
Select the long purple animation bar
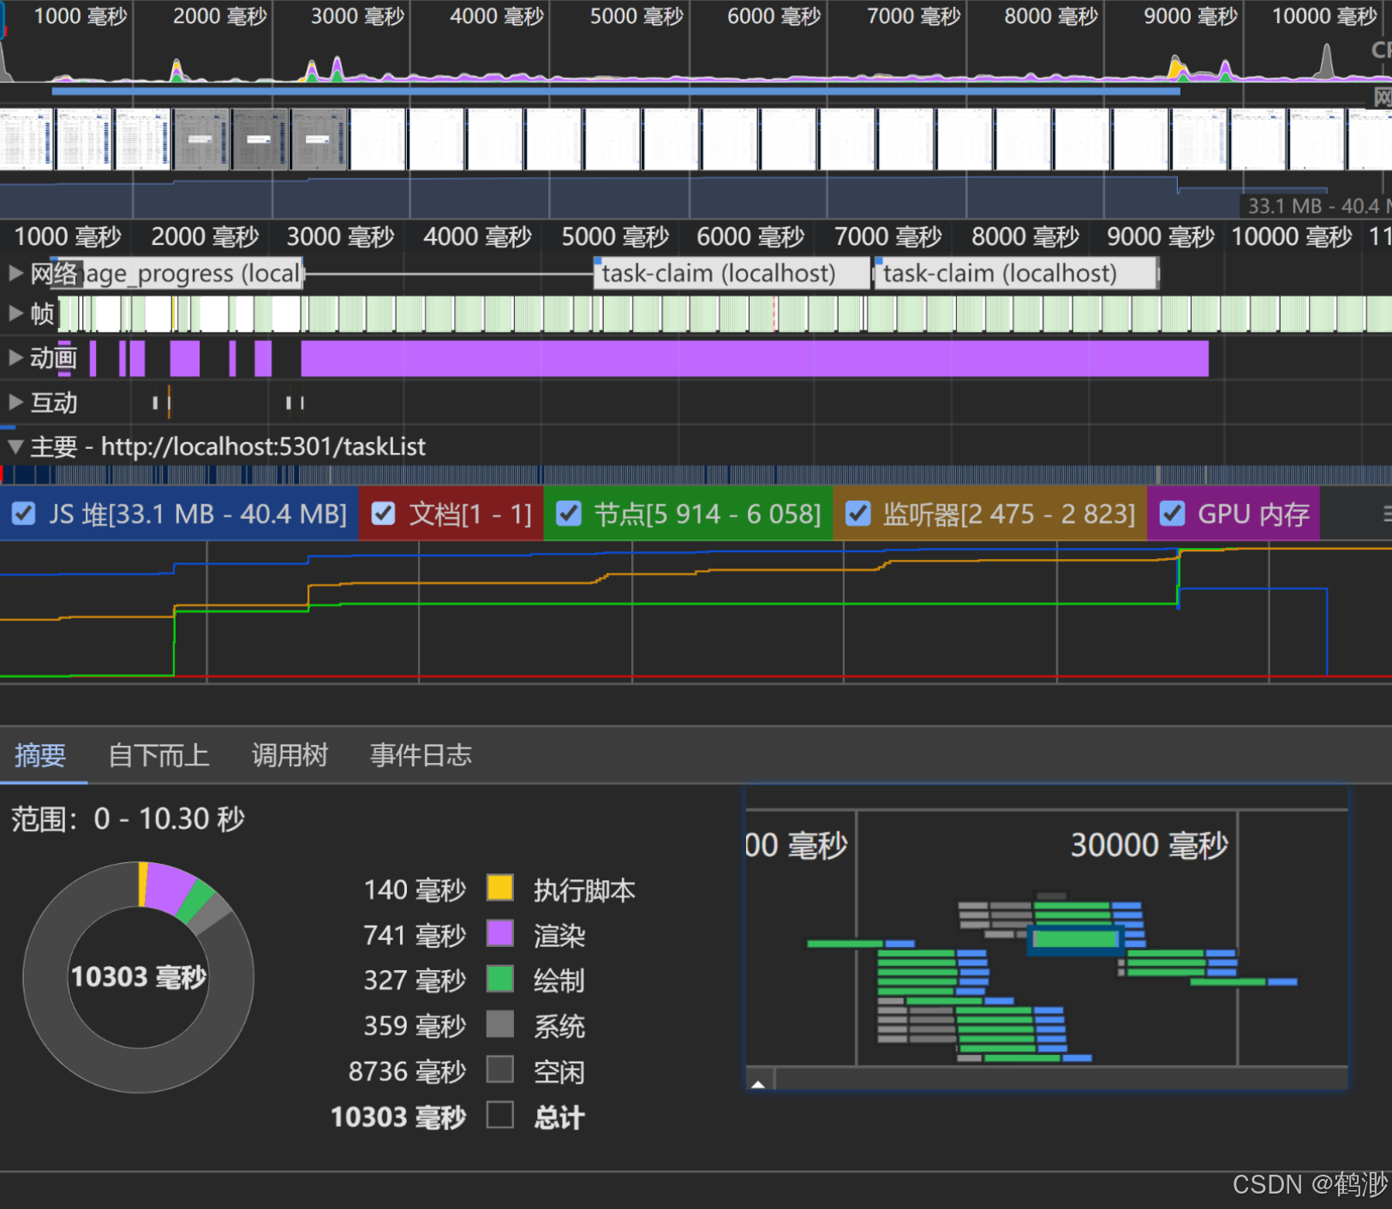[755, 358]
